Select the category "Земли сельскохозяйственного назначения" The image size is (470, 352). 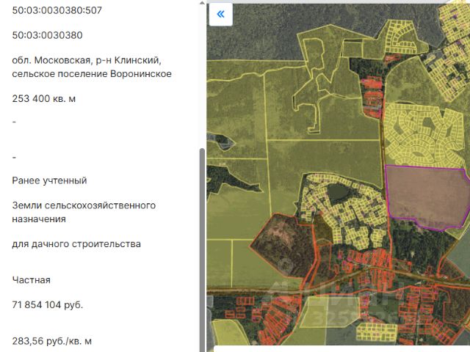click(84, 212)
